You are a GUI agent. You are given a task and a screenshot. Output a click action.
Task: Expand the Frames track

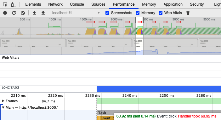(3, 101)
